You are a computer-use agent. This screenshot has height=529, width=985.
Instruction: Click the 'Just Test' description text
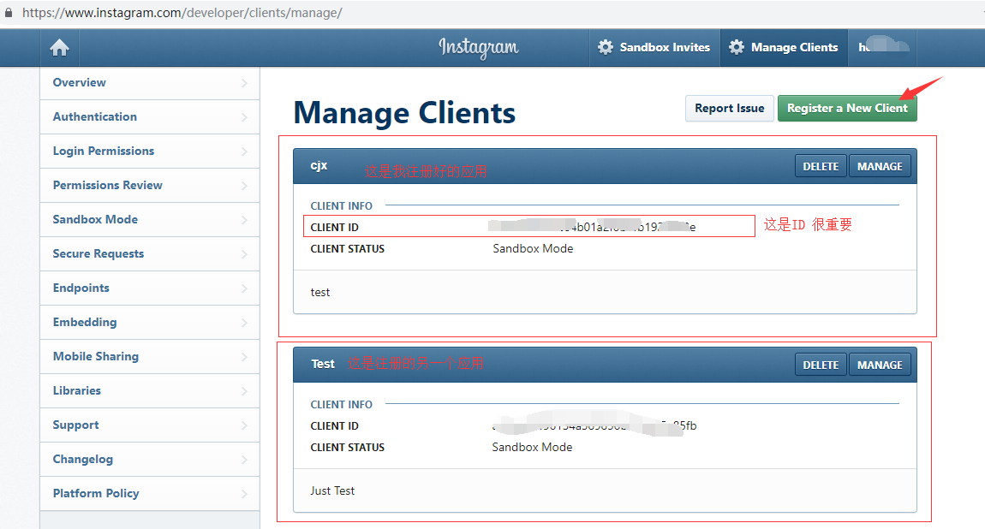tap(332, 490)
